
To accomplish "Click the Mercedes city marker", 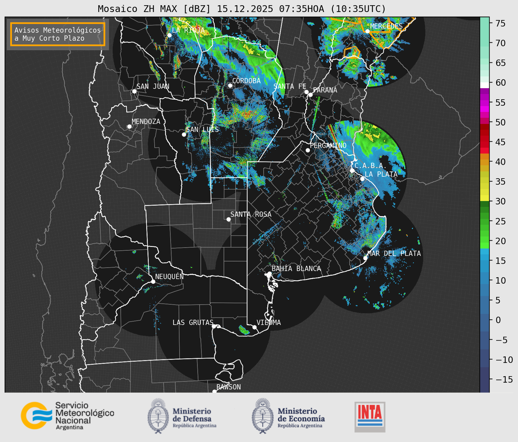I will pos(367,31).
